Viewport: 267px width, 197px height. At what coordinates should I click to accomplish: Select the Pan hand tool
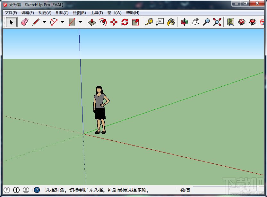pos(195,22)
